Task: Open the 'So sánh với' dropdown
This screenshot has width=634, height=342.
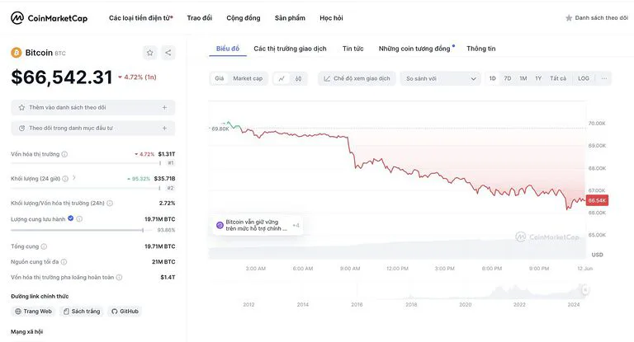Action: (x=441, y=78)
